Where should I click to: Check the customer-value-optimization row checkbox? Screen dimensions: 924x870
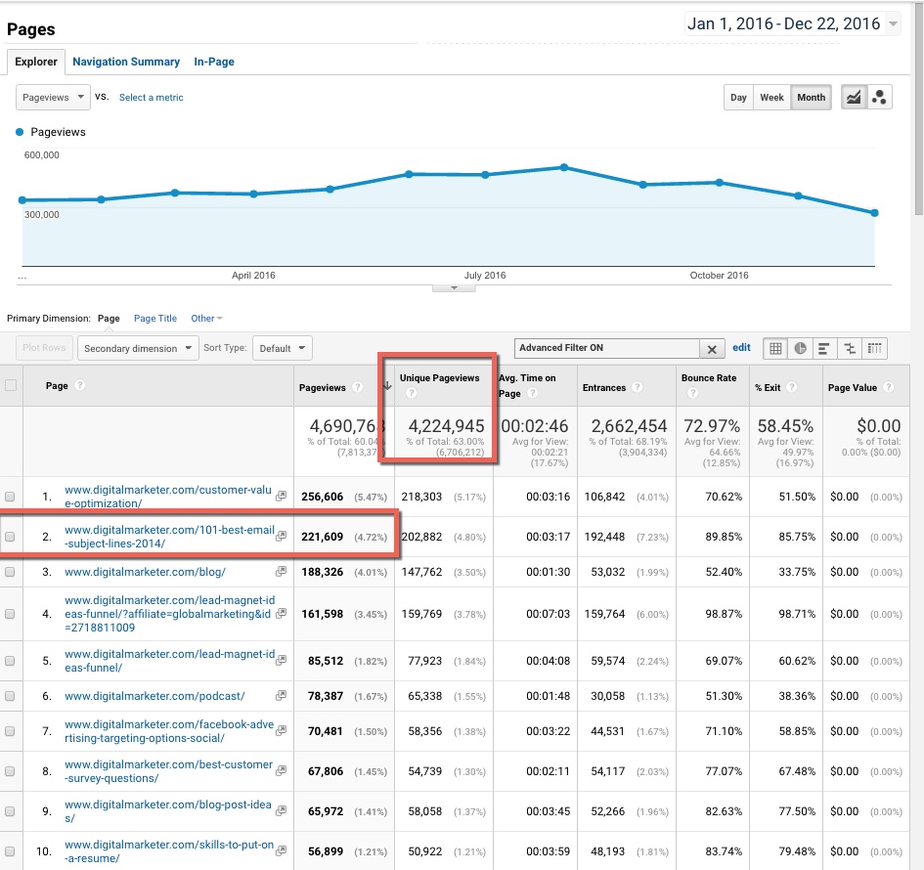(x=10, y=497)
